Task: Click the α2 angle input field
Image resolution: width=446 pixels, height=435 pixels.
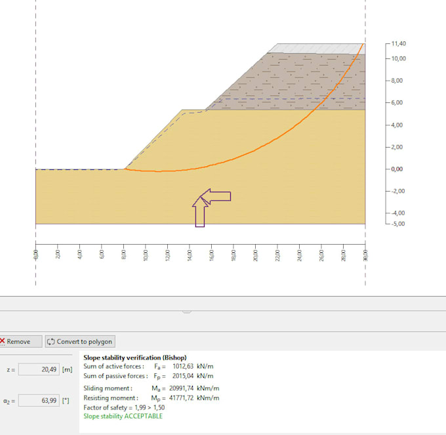Action: pyautogui.click(x=39, y=401)
